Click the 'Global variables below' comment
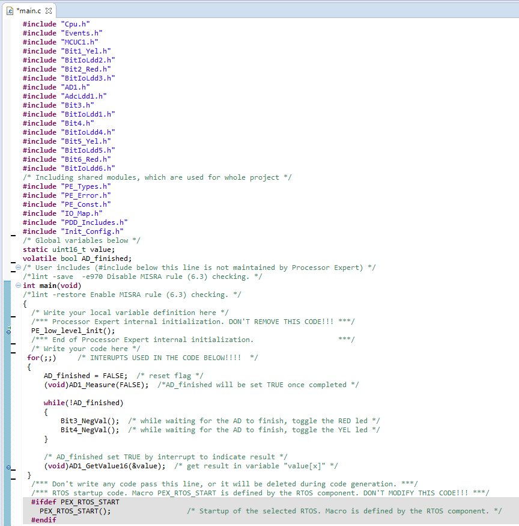519x526 pixels. pos(82,240)
